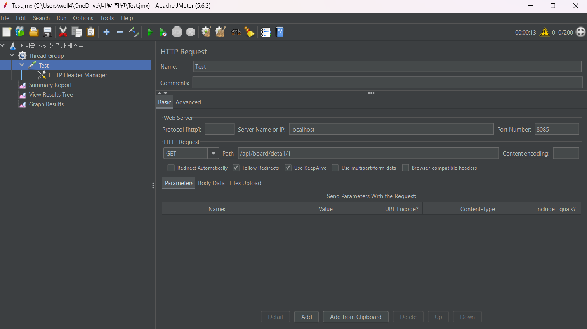Click the Cut scissors icon
Viewport: 587px width, 329px height.
[x=63, y=32]
